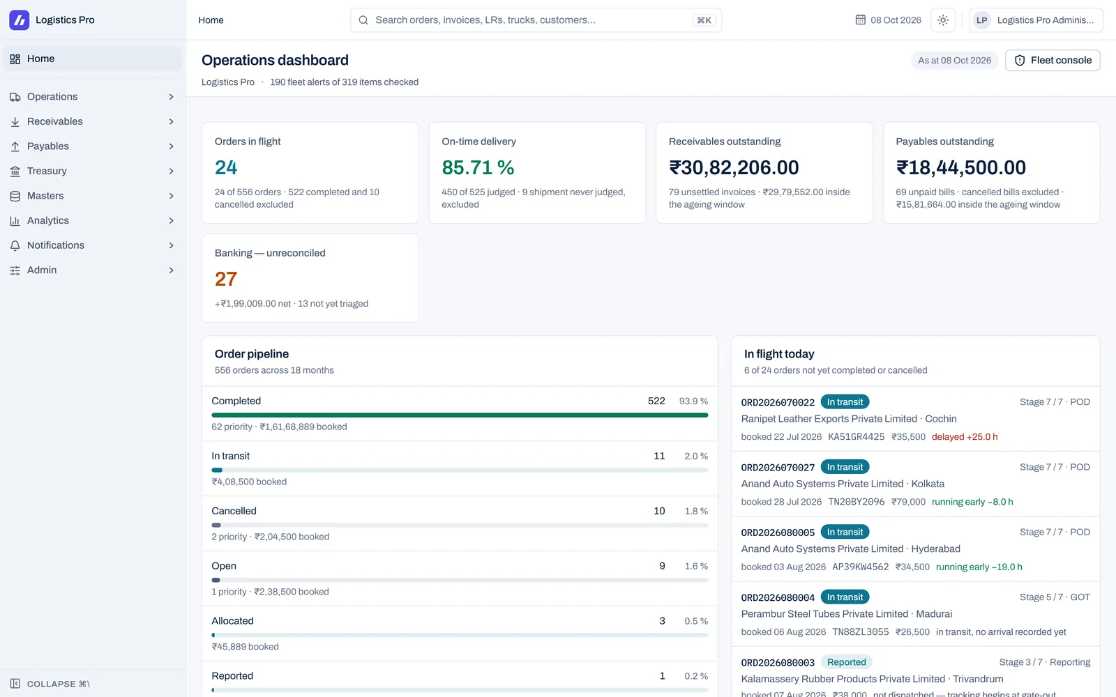
Task: Click the Reported badge on ORD2026080003
Action: click(x=846, y=662)
